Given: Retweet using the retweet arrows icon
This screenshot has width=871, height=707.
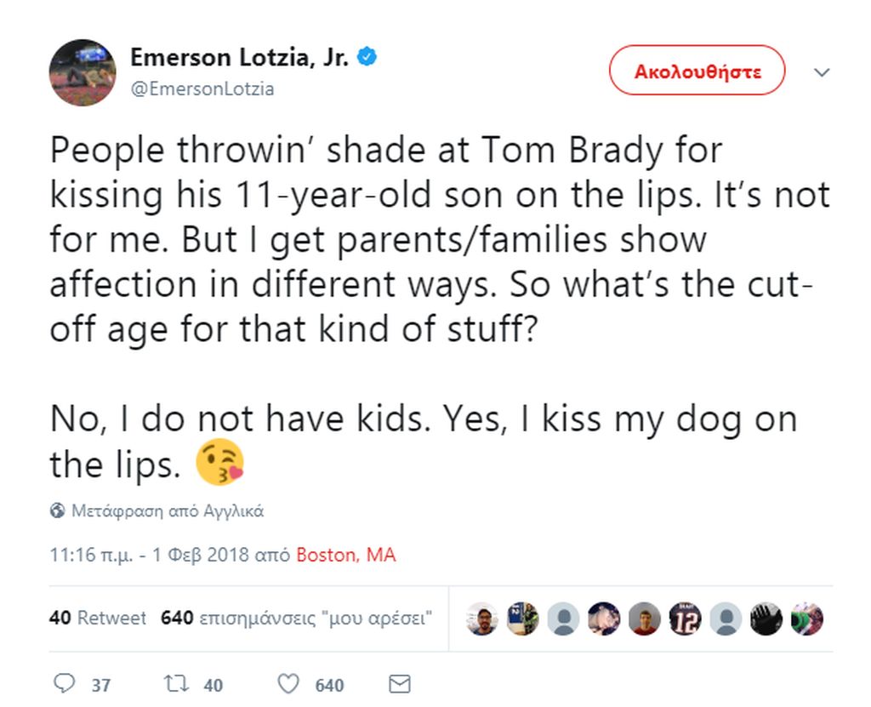Looking at the screenshot, I should (176, 683).
